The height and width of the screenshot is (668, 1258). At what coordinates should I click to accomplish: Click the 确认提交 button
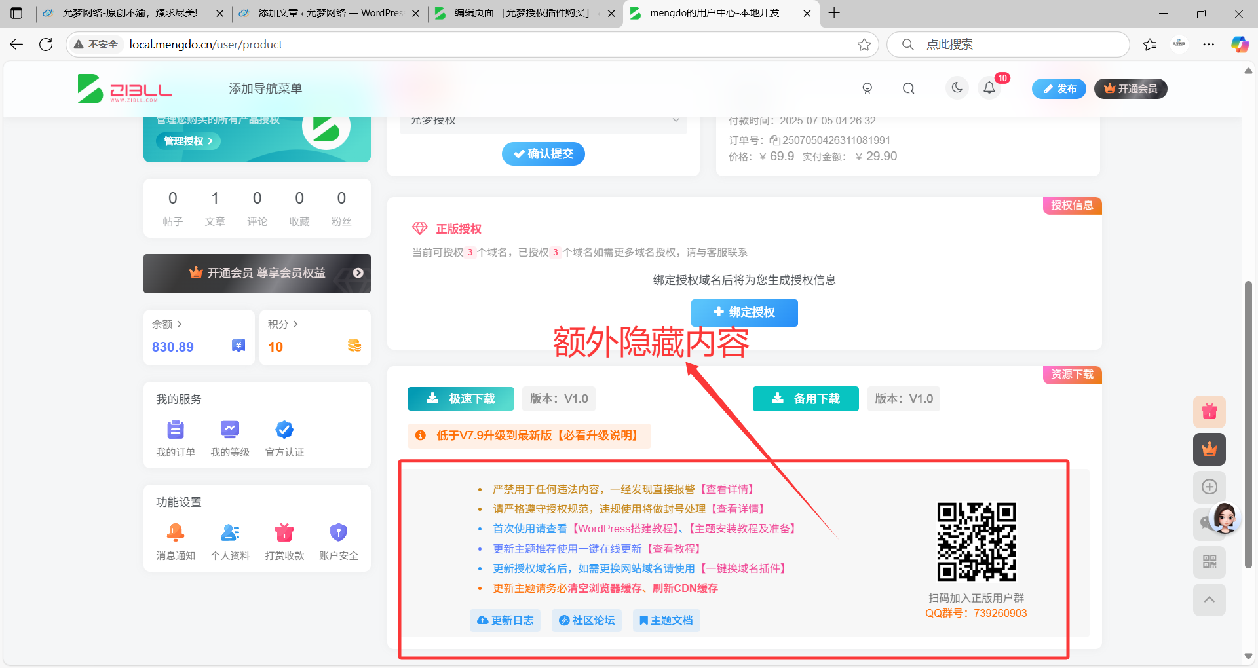coord(543,154)
